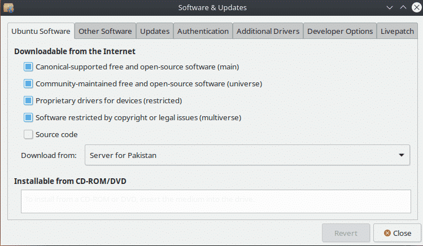Click the Close button at the bottom
This screenshot has width=423, height=246.
(397, 233)
